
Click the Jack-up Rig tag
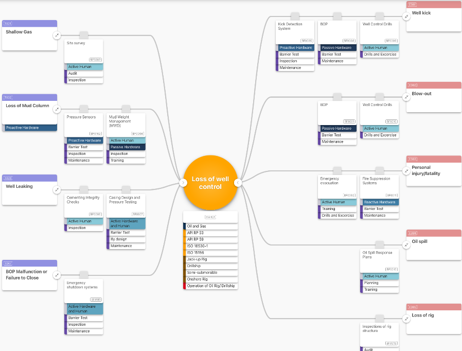210,259
